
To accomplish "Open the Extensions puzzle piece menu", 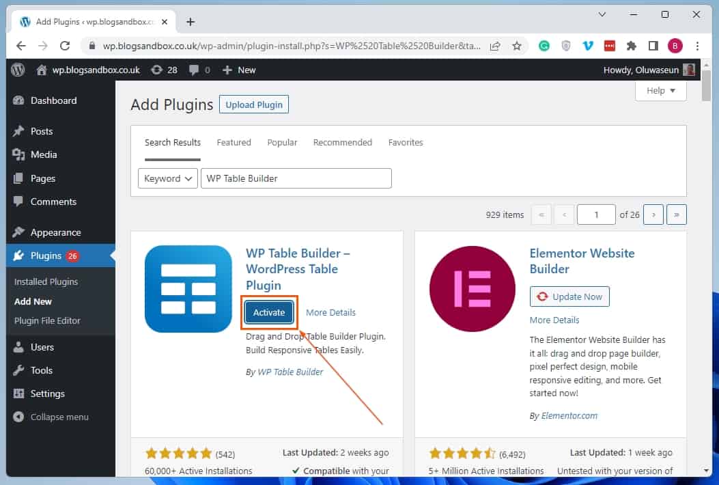I will tap(632, 46).
